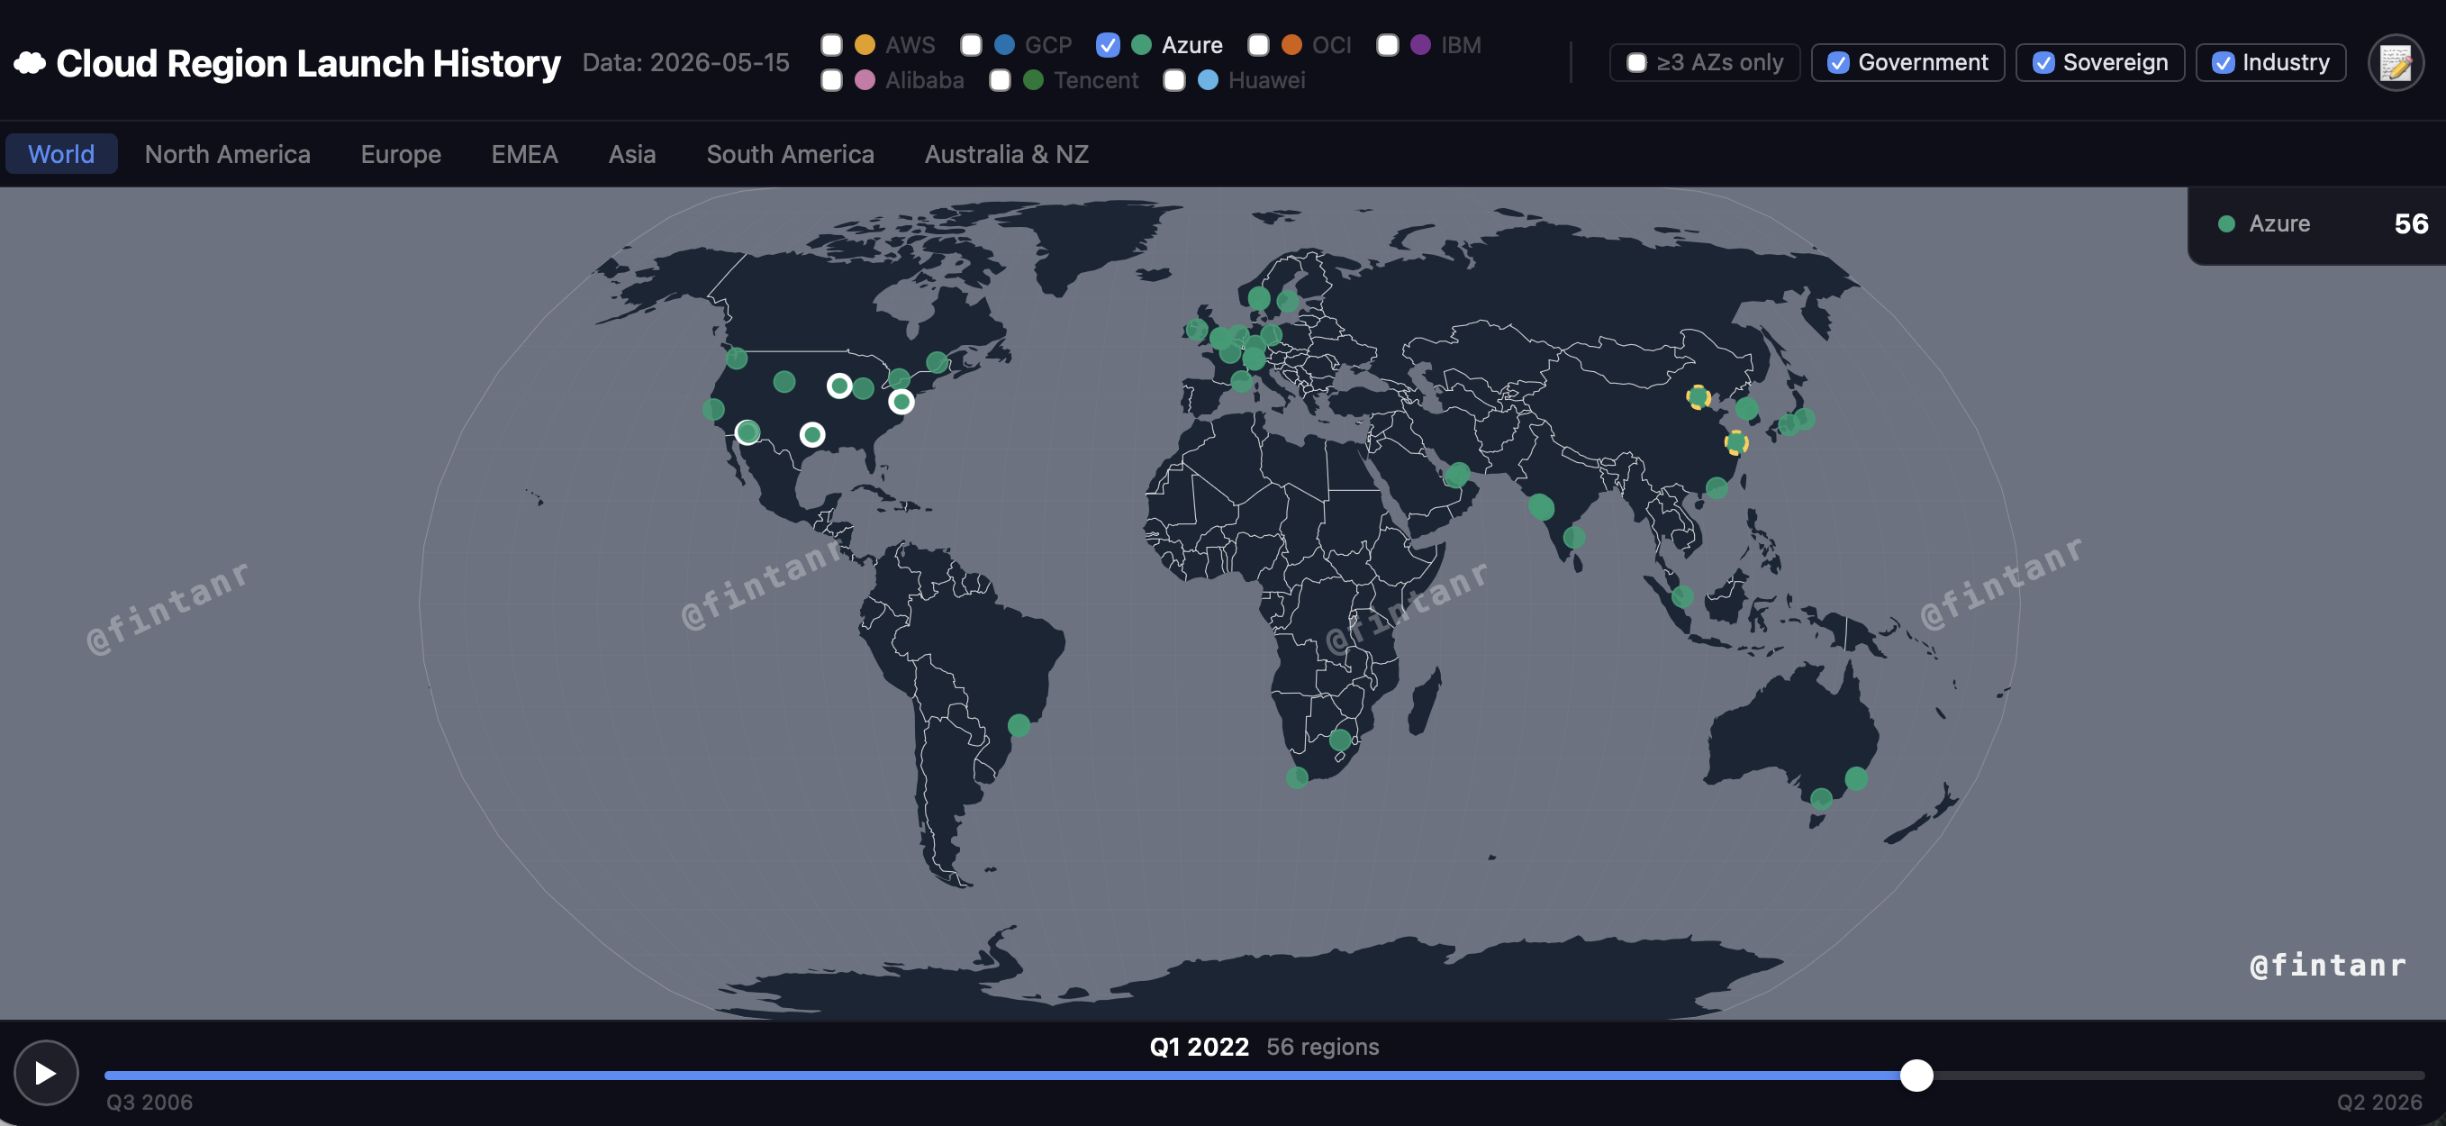Image resolution: width=2446 pixels, height=1126 pixels.
Task: Click the Q1 2022 quarter label
Action: (1200, 1046)
